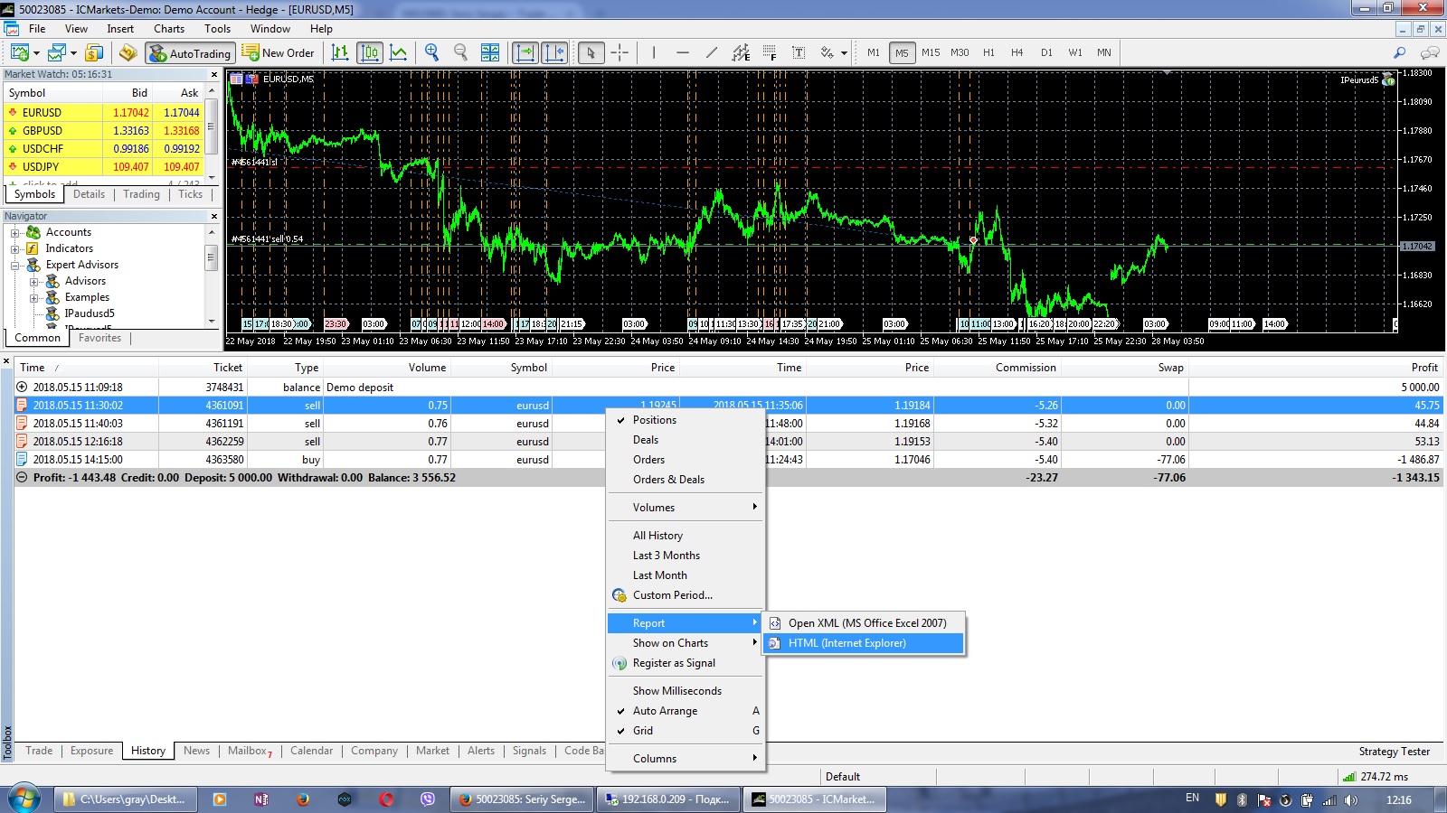The width and height of the screenshot is (1447, 813).
Task: Toggle the Auto Arrange checkmark option
Action: tap(686, 711)
